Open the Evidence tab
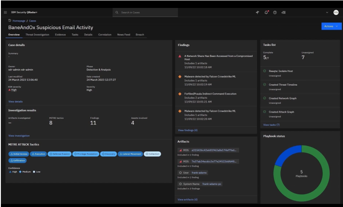 (60, 34)
